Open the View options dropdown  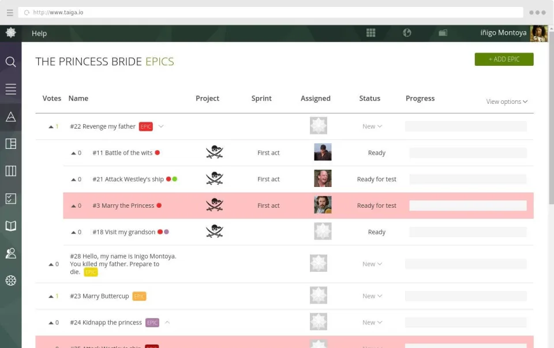507,102
